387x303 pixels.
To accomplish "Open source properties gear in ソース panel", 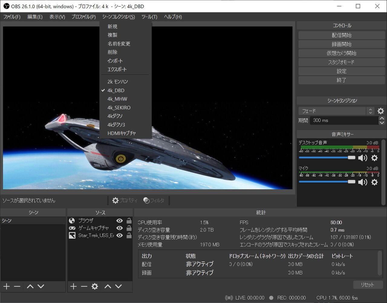I will (x=95, y=286).
